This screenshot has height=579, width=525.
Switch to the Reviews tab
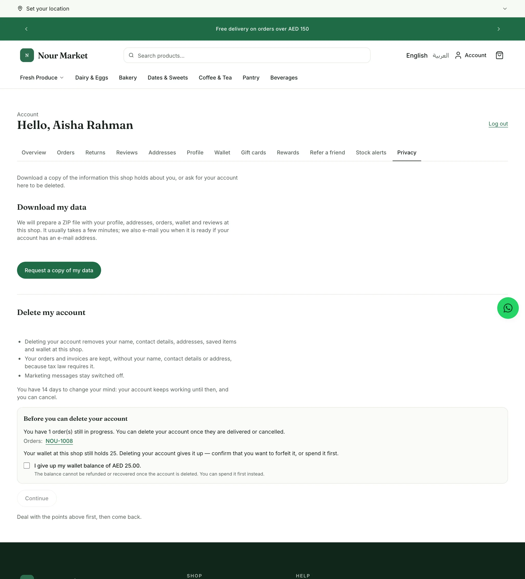click(127, 153)
